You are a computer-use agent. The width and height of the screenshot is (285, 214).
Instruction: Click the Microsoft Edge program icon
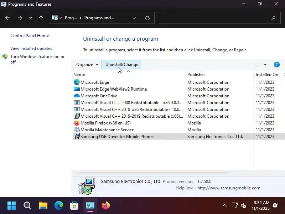pyautogui.click(x=77, y=82)
